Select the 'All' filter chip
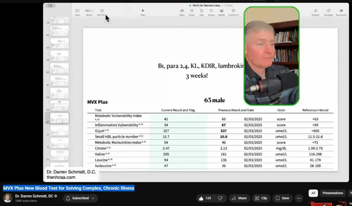The height and width of the screenshot is (206, 352). click(313, 193)
